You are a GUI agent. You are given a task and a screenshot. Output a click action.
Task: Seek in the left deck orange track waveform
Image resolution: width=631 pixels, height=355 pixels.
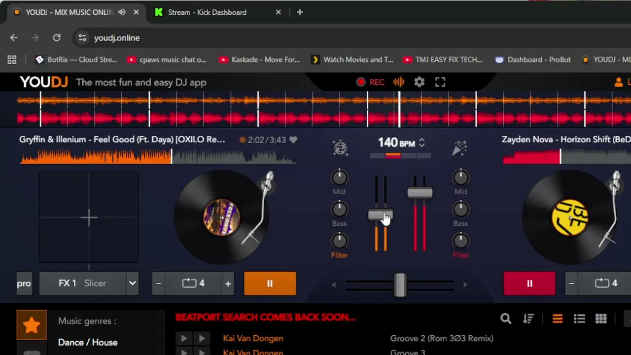pos(158,157)
